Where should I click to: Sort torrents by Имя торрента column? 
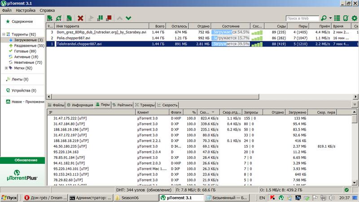(x=102, y=26)
